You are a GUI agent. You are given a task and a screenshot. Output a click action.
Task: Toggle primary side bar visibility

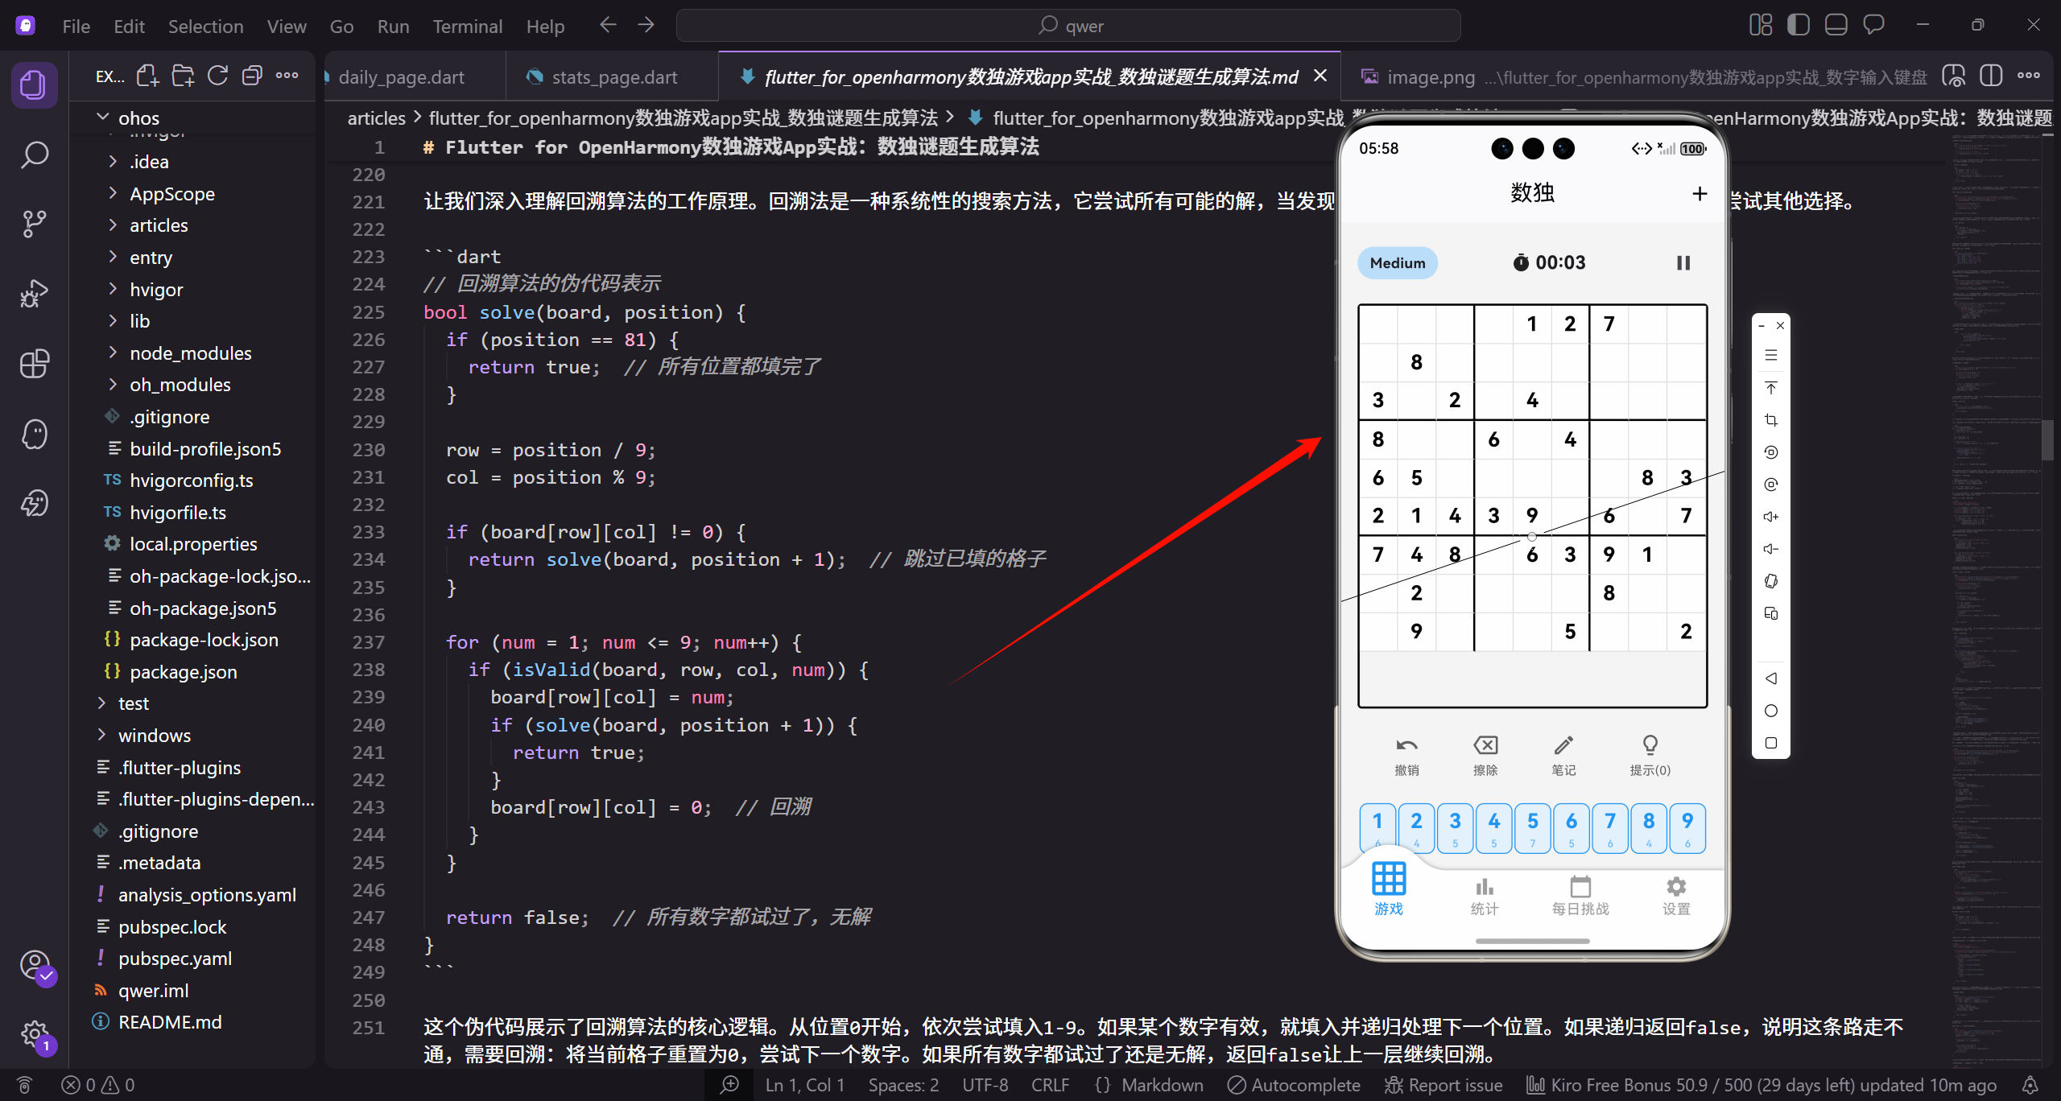coord(1799,26)
